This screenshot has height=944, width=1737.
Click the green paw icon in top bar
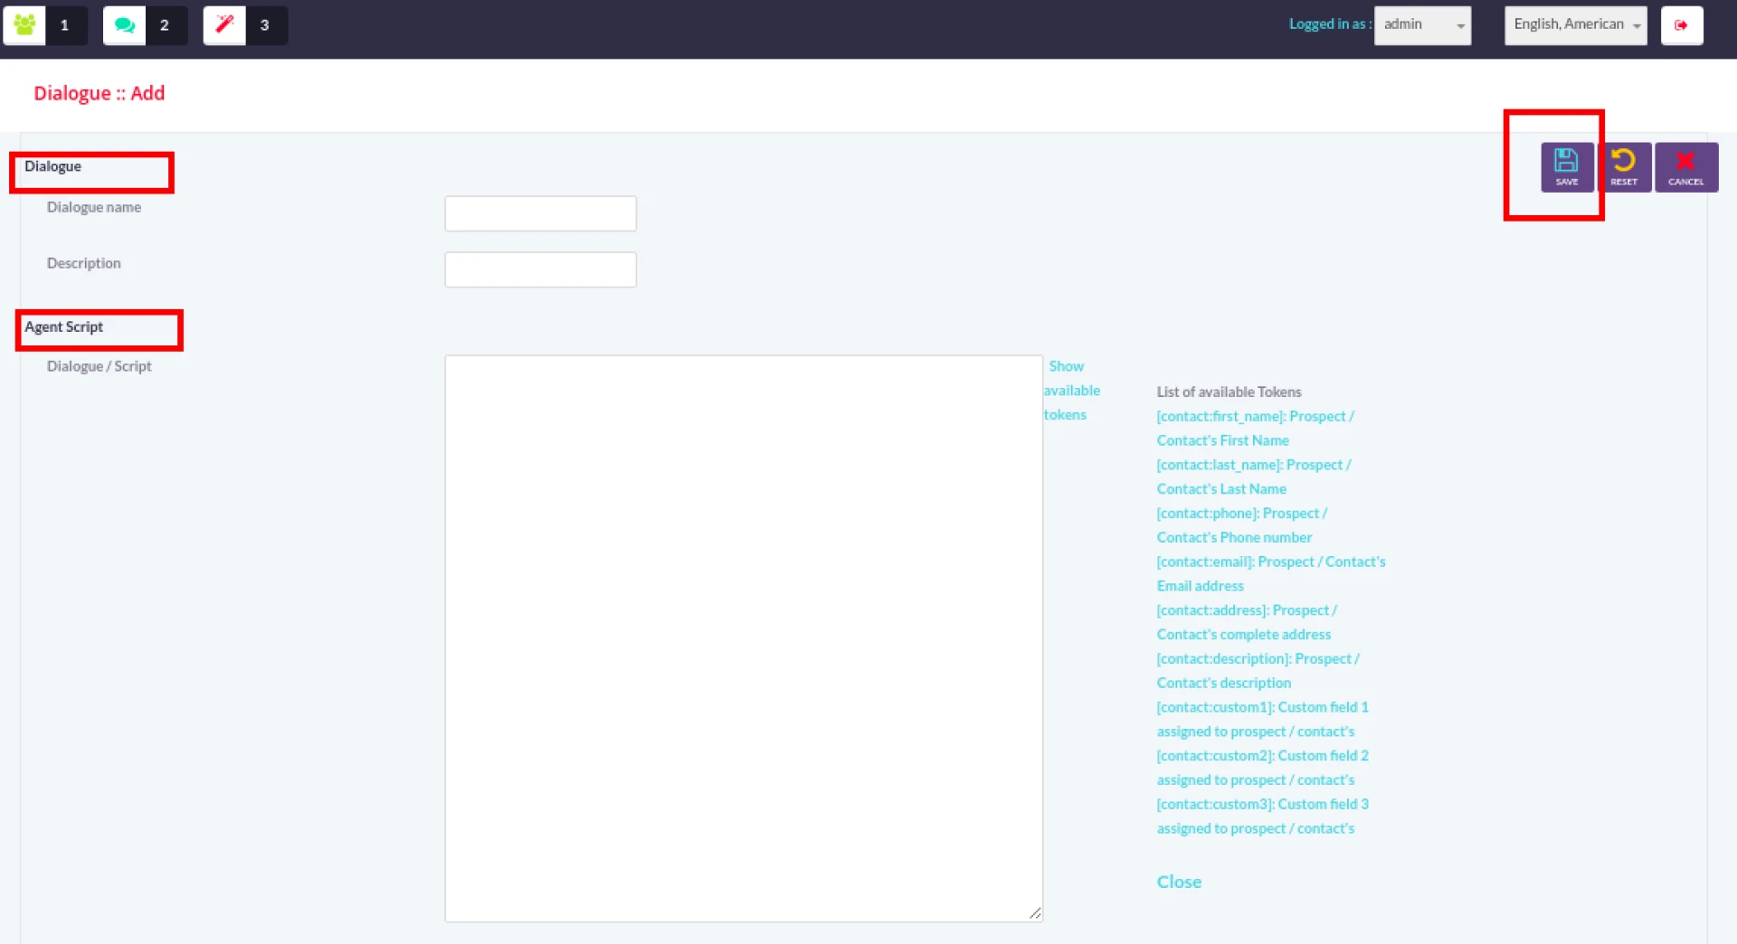point(24,25)
